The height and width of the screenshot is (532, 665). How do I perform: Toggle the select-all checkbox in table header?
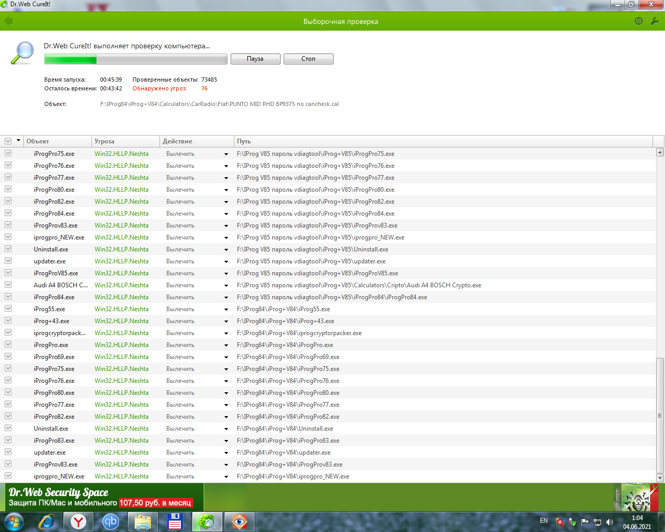tap(8, 141)
